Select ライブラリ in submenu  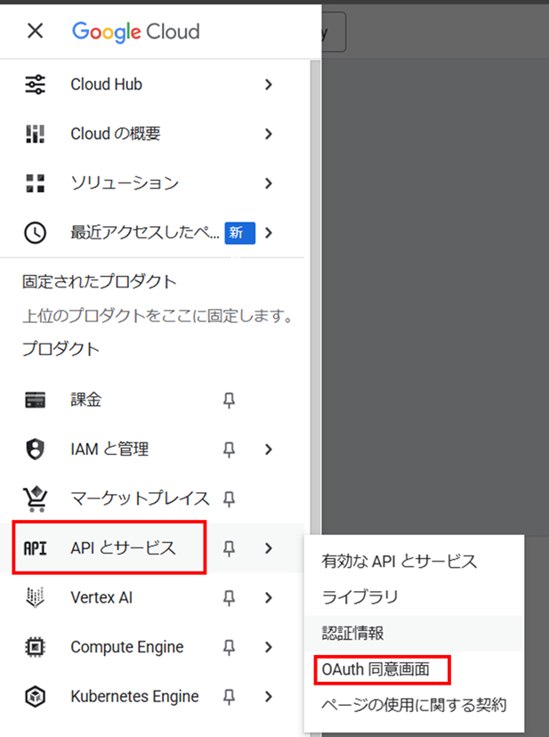coord(414,597)
